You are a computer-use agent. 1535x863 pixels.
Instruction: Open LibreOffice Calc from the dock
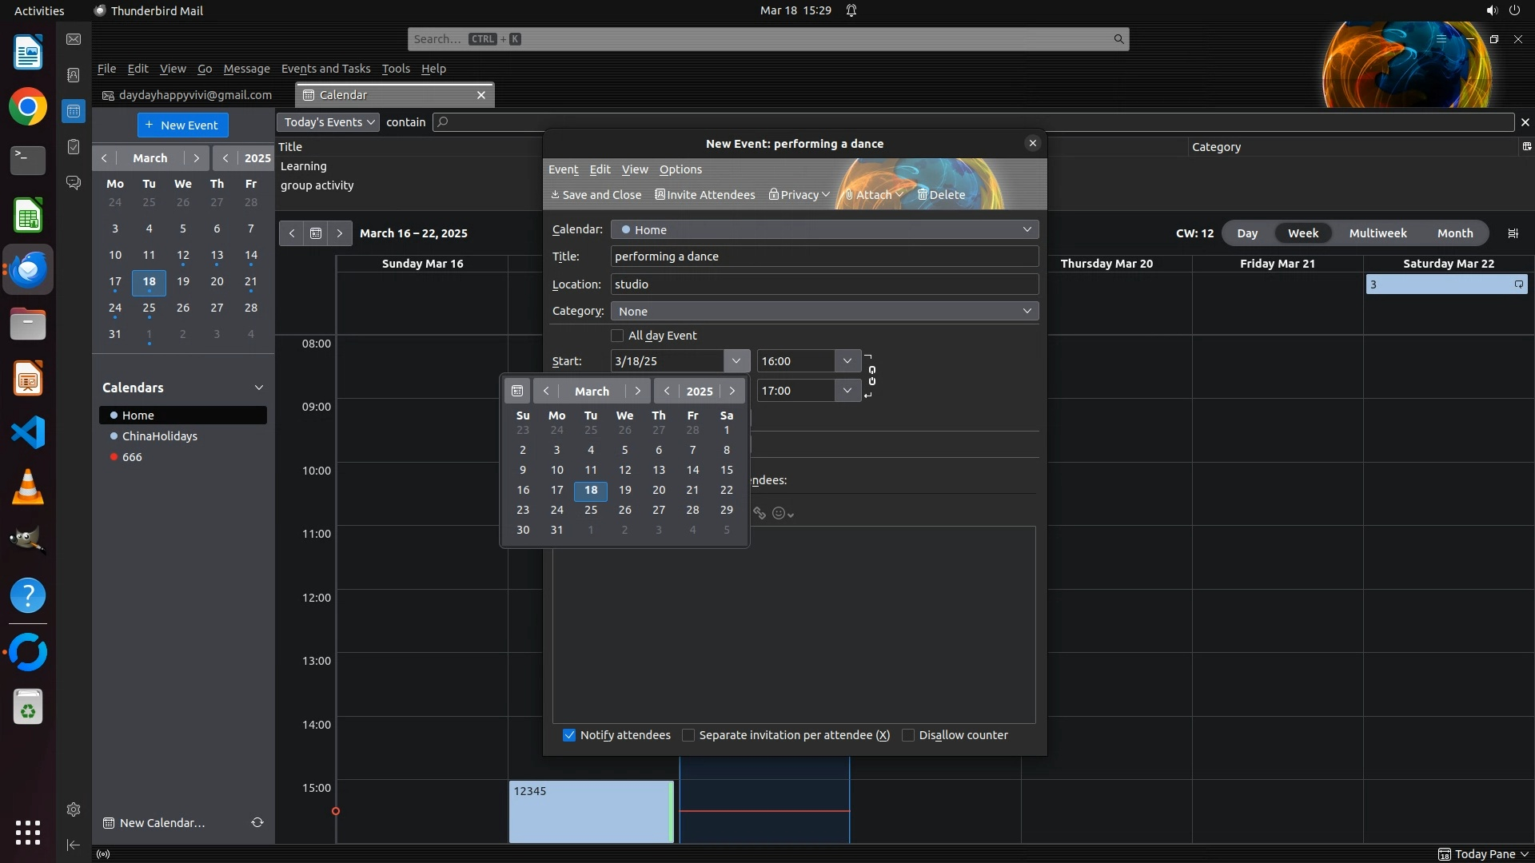[28, 216]
